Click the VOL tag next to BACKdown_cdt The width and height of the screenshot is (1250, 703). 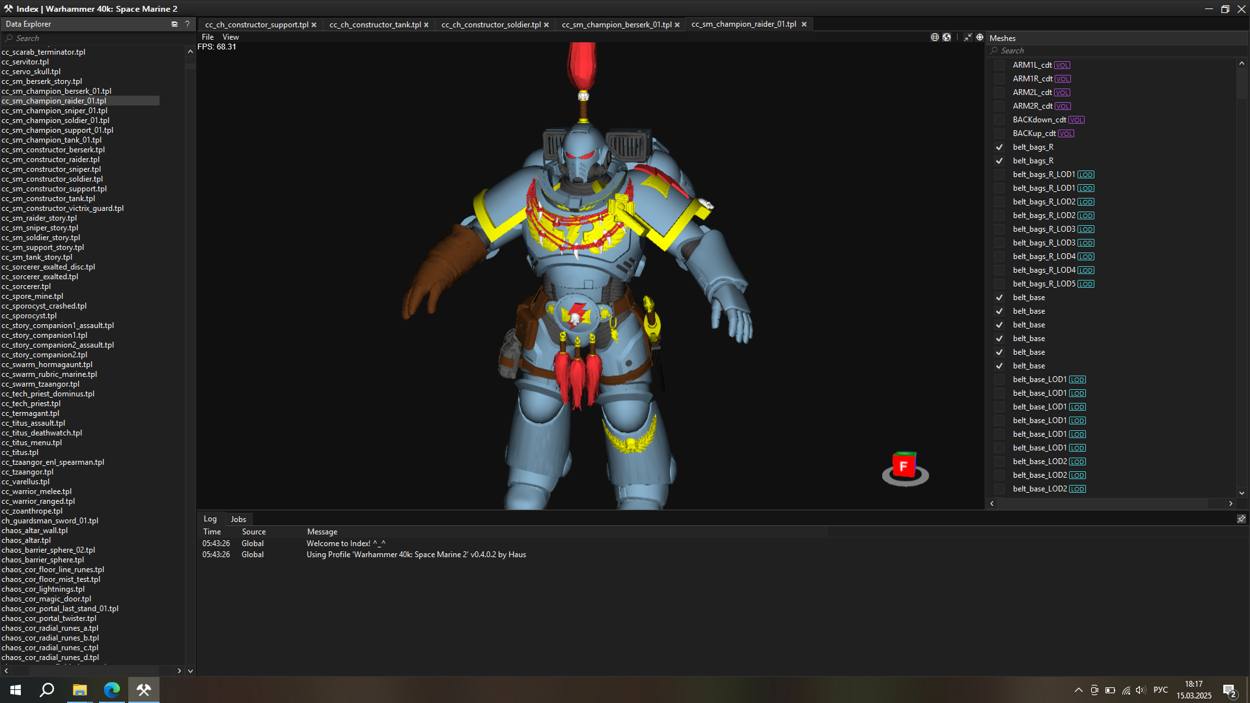tap(1076, 120)
